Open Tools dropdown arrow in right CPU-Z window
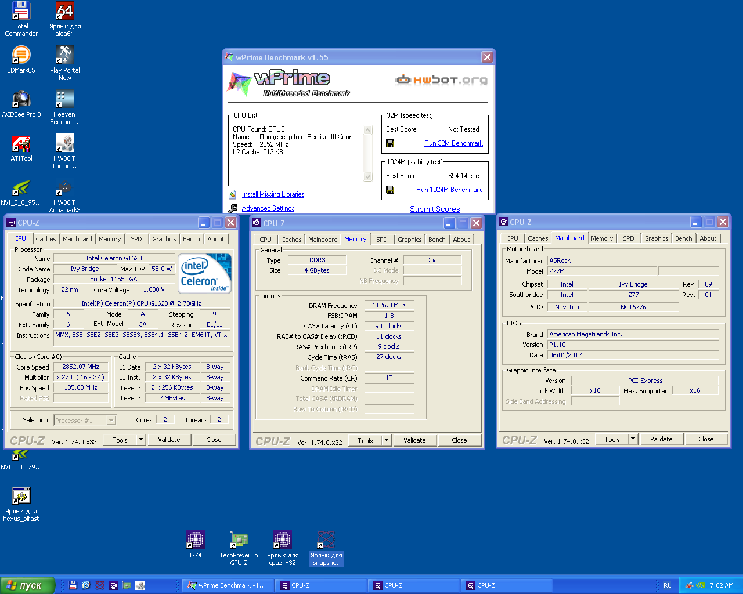Image resolution: width=743 pixels, height=594 pixels. 633,439
